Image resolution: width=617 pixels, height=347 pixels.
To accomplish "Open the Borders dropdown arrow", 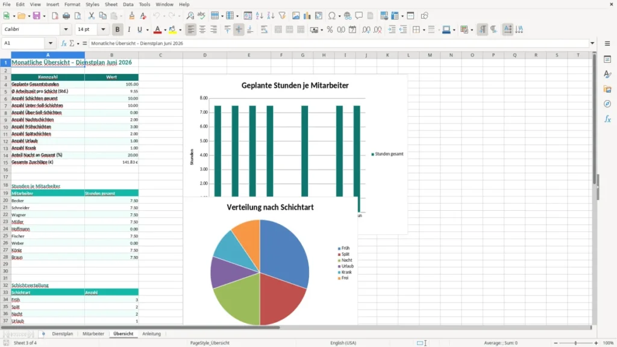I will 424,30.
